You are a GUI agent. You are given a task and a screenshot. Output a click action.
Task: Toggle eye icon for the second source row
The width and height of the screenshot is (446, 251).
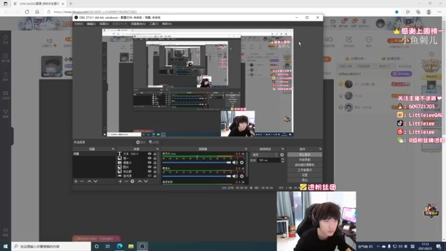pos(149,158)
